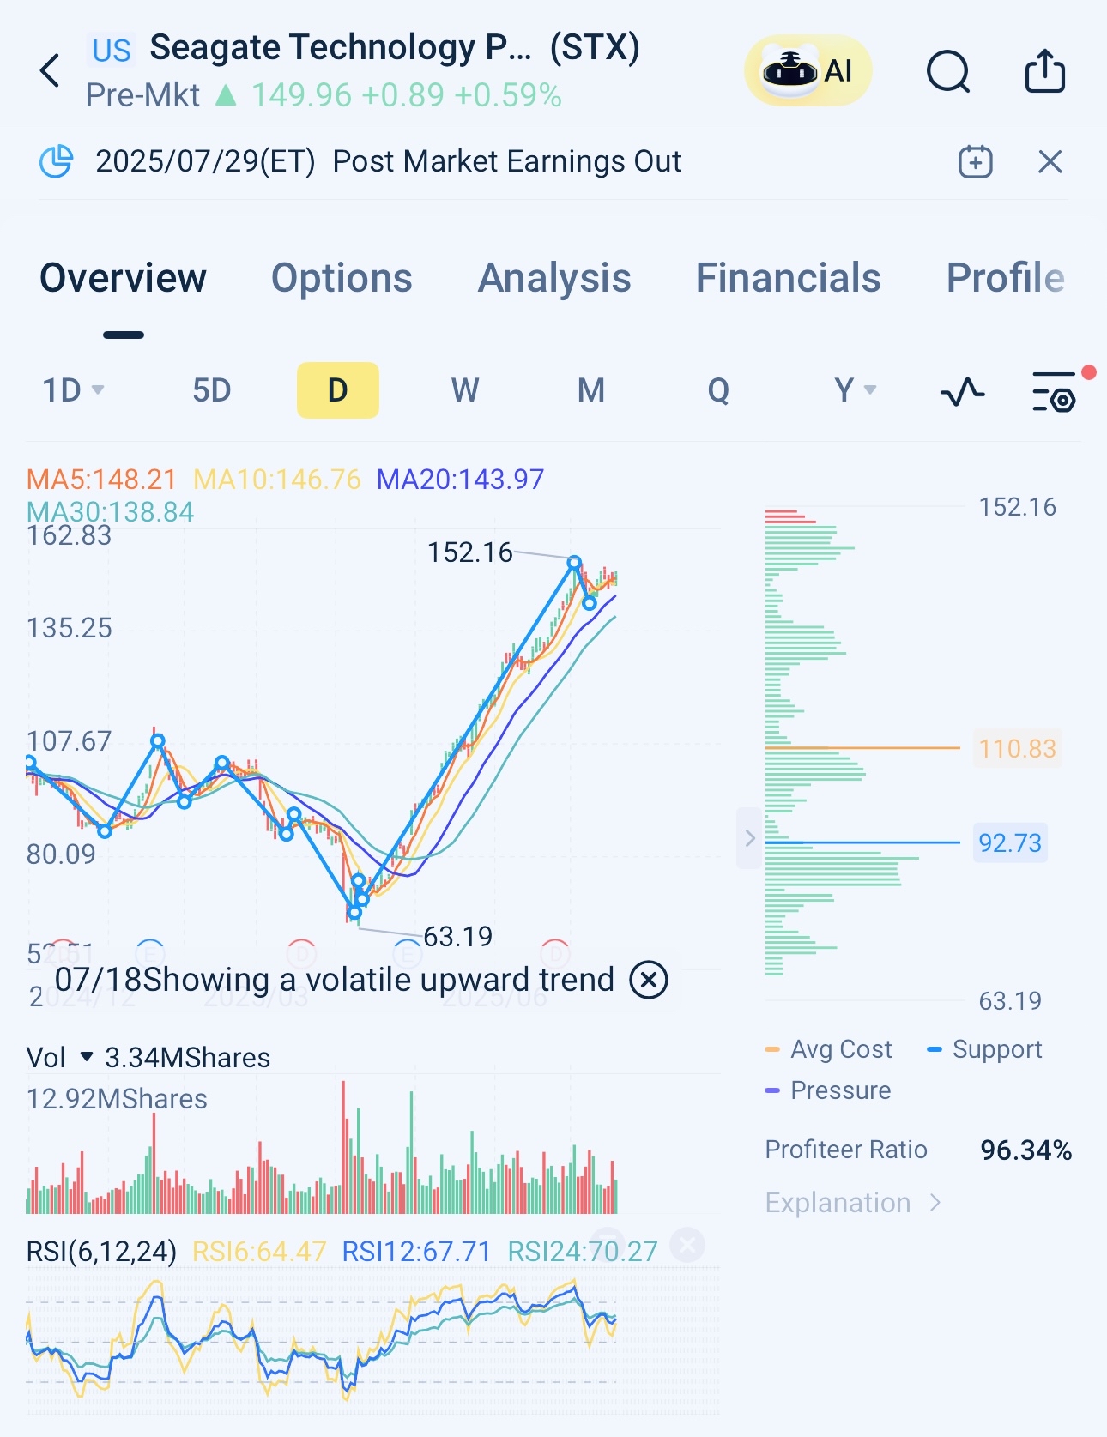Tap the back arrow icon
The width and height of the screenshot is (1107, 1437).
(51, 71)
